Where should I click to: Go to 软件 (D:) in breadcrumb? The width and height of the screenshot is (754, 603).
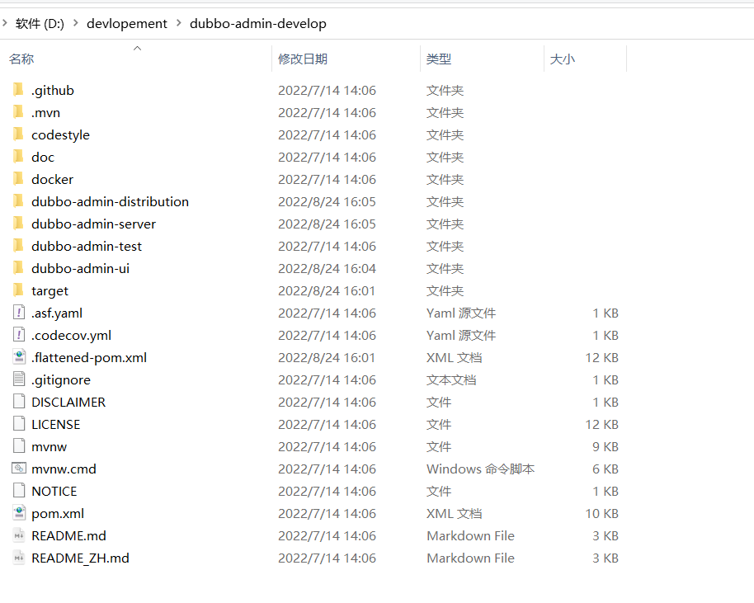pyautogui.click(x=40, y=24)
